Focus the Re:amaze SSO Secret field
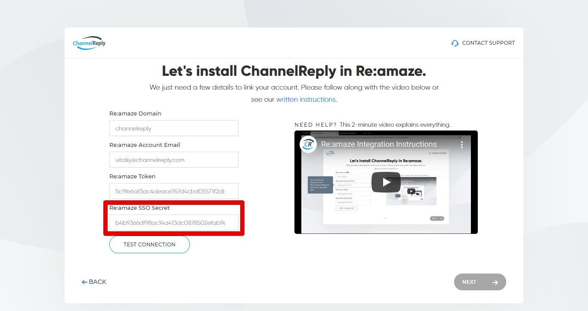The width and height of the screenshot is (588, 311). click(x=174, y=223)
